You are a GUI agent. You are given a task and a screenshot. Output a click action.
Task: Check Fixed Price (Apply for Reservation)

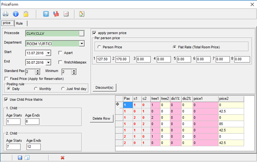(6, 79)
